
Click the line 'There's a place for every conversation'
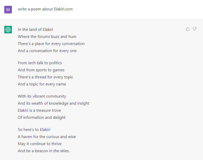[x=51, y=44]
